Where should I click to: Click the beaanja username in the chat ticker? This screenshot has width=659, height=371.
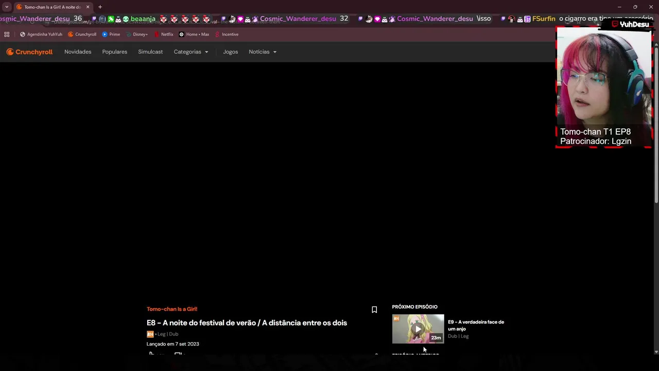tap(143, 19)
